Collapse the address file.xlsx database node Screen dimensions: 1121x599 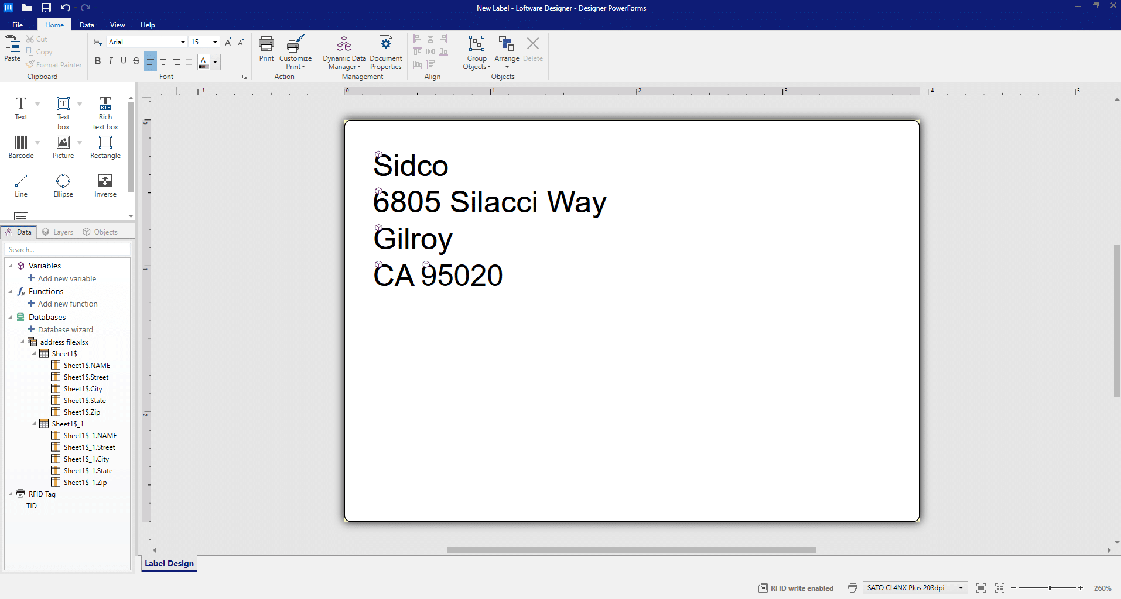[23, 342]
